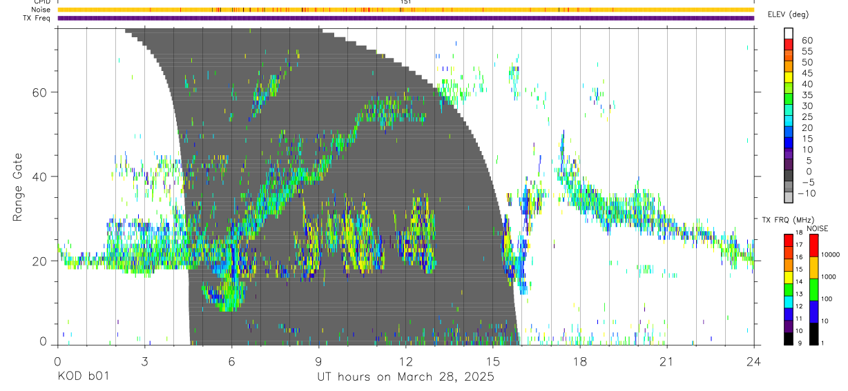The width and height of the screenshot is (848, 391).
Task: Click the "18" TX FRQ legend tick label
Action: 799,232
